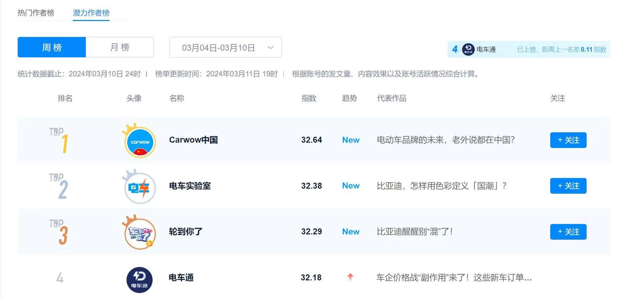Click TOP 3 rank badge
This screenshot has width=621, height=299.
(x=59, y=232)
